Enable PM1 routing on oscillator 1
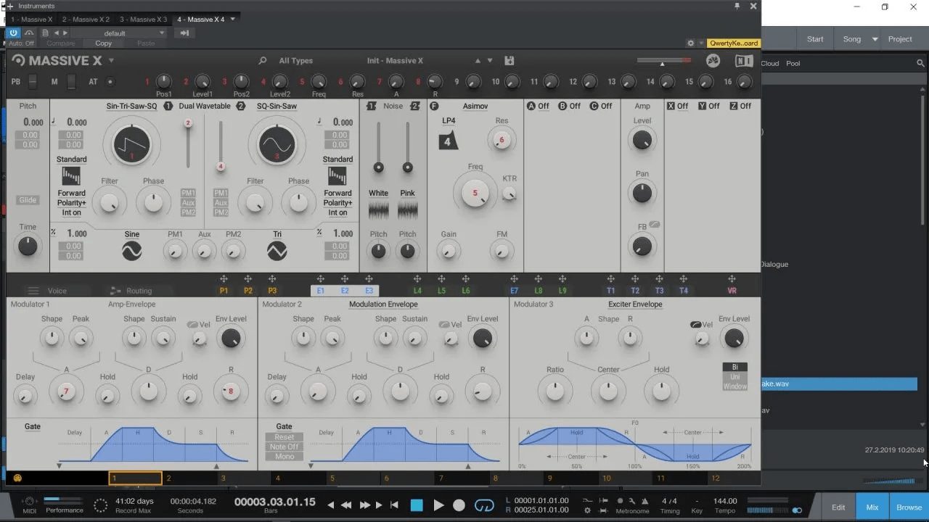The height and width of the screenshot is (522, 929). 188,193
